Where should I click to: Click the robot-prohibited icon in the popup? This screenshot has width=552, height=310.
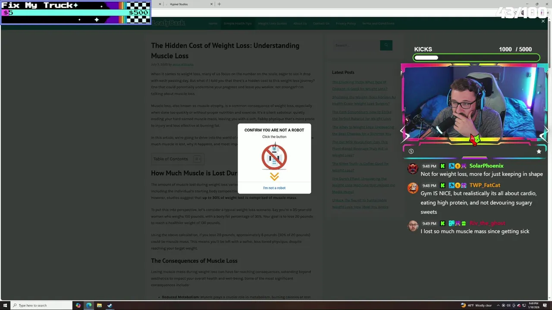tap(274, 157)
